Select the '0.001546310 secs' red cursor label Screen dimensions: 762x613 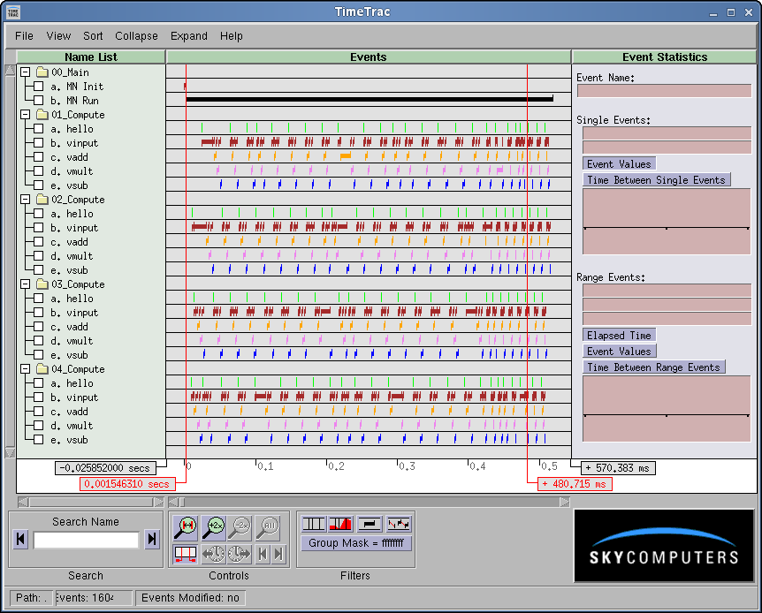pos(126,484)
